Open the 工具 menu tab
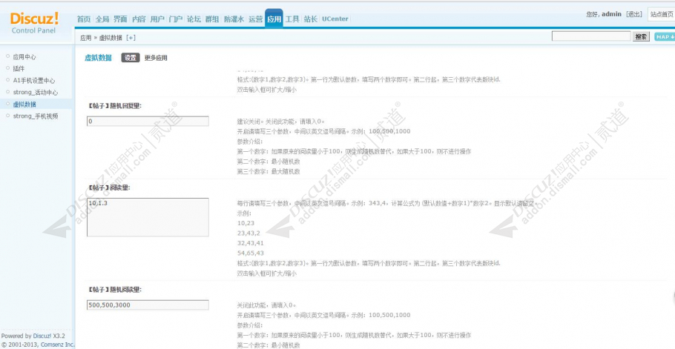Image resolution: width=675 pixels, height=349 pixels. (x=292, y=19)
